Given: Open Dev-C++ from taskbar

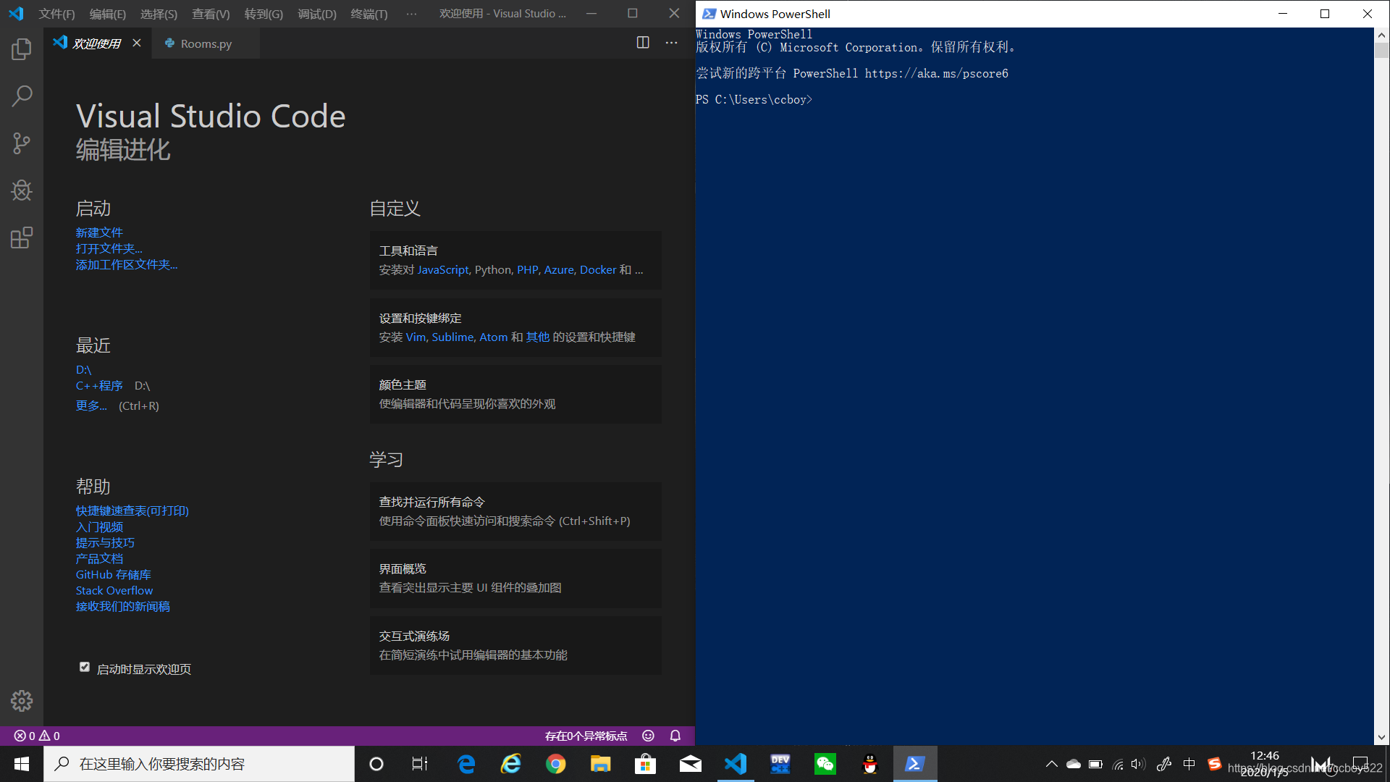Looking at the screenshot, I should 780,764.
